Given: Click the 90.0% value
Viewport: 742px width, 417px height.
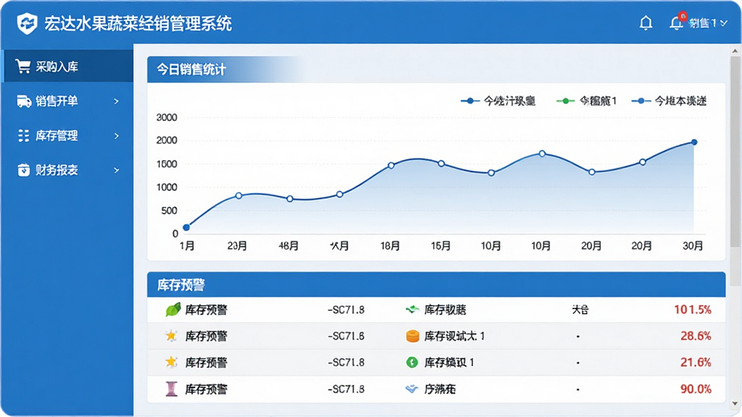Looking at the screenshot, I should tap(696, 389).
